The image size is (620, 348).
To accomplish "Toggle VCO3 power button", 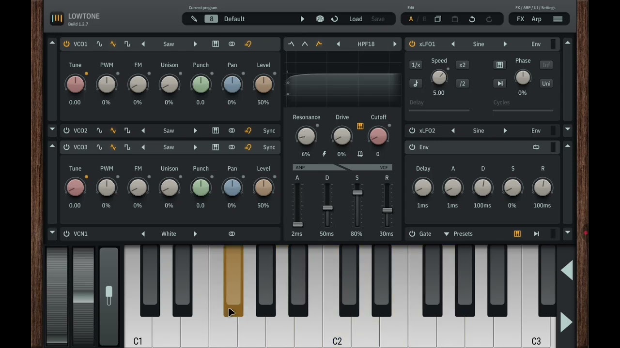I will 66,147.
